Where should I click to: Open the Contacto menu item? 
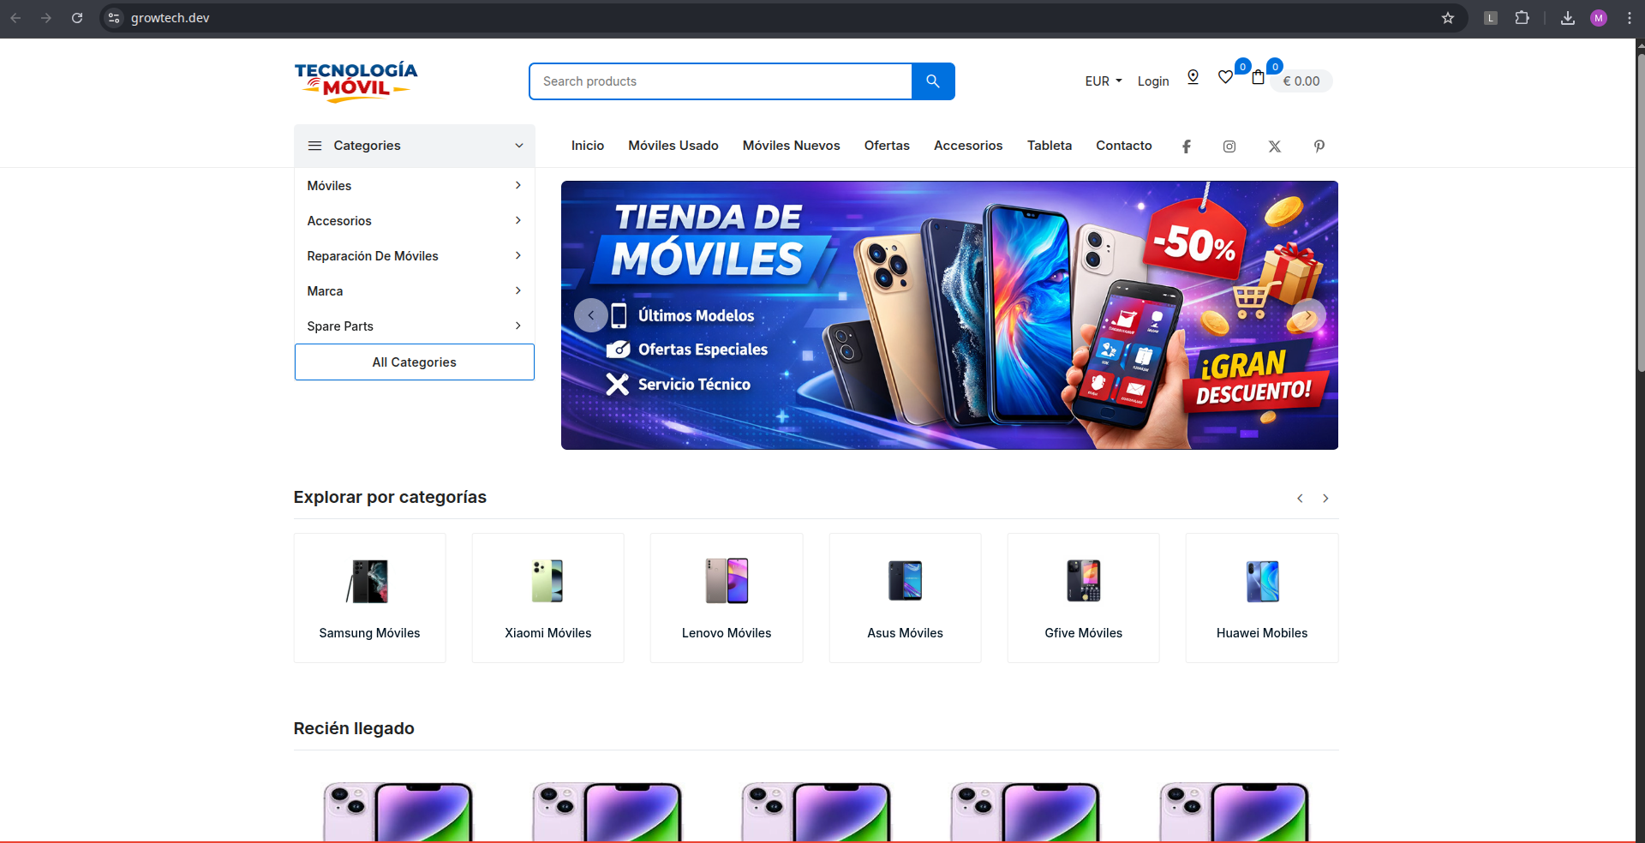tap(1124, 146)
